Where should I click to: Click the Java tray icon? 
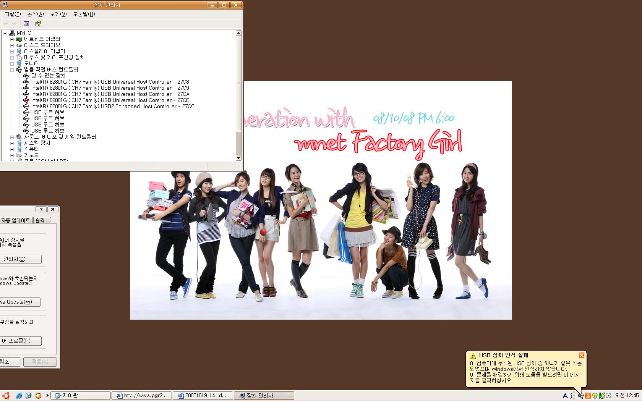tap(588, 396)
